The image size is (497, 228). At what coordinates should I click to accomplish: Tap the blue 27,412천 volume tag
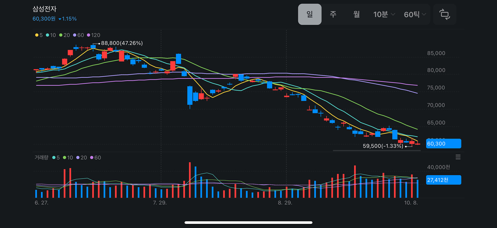(443, 180)
